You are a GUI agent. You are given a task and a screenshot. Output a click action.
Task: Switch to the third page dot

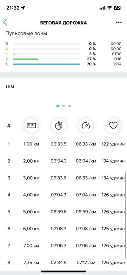coord(70,106)
